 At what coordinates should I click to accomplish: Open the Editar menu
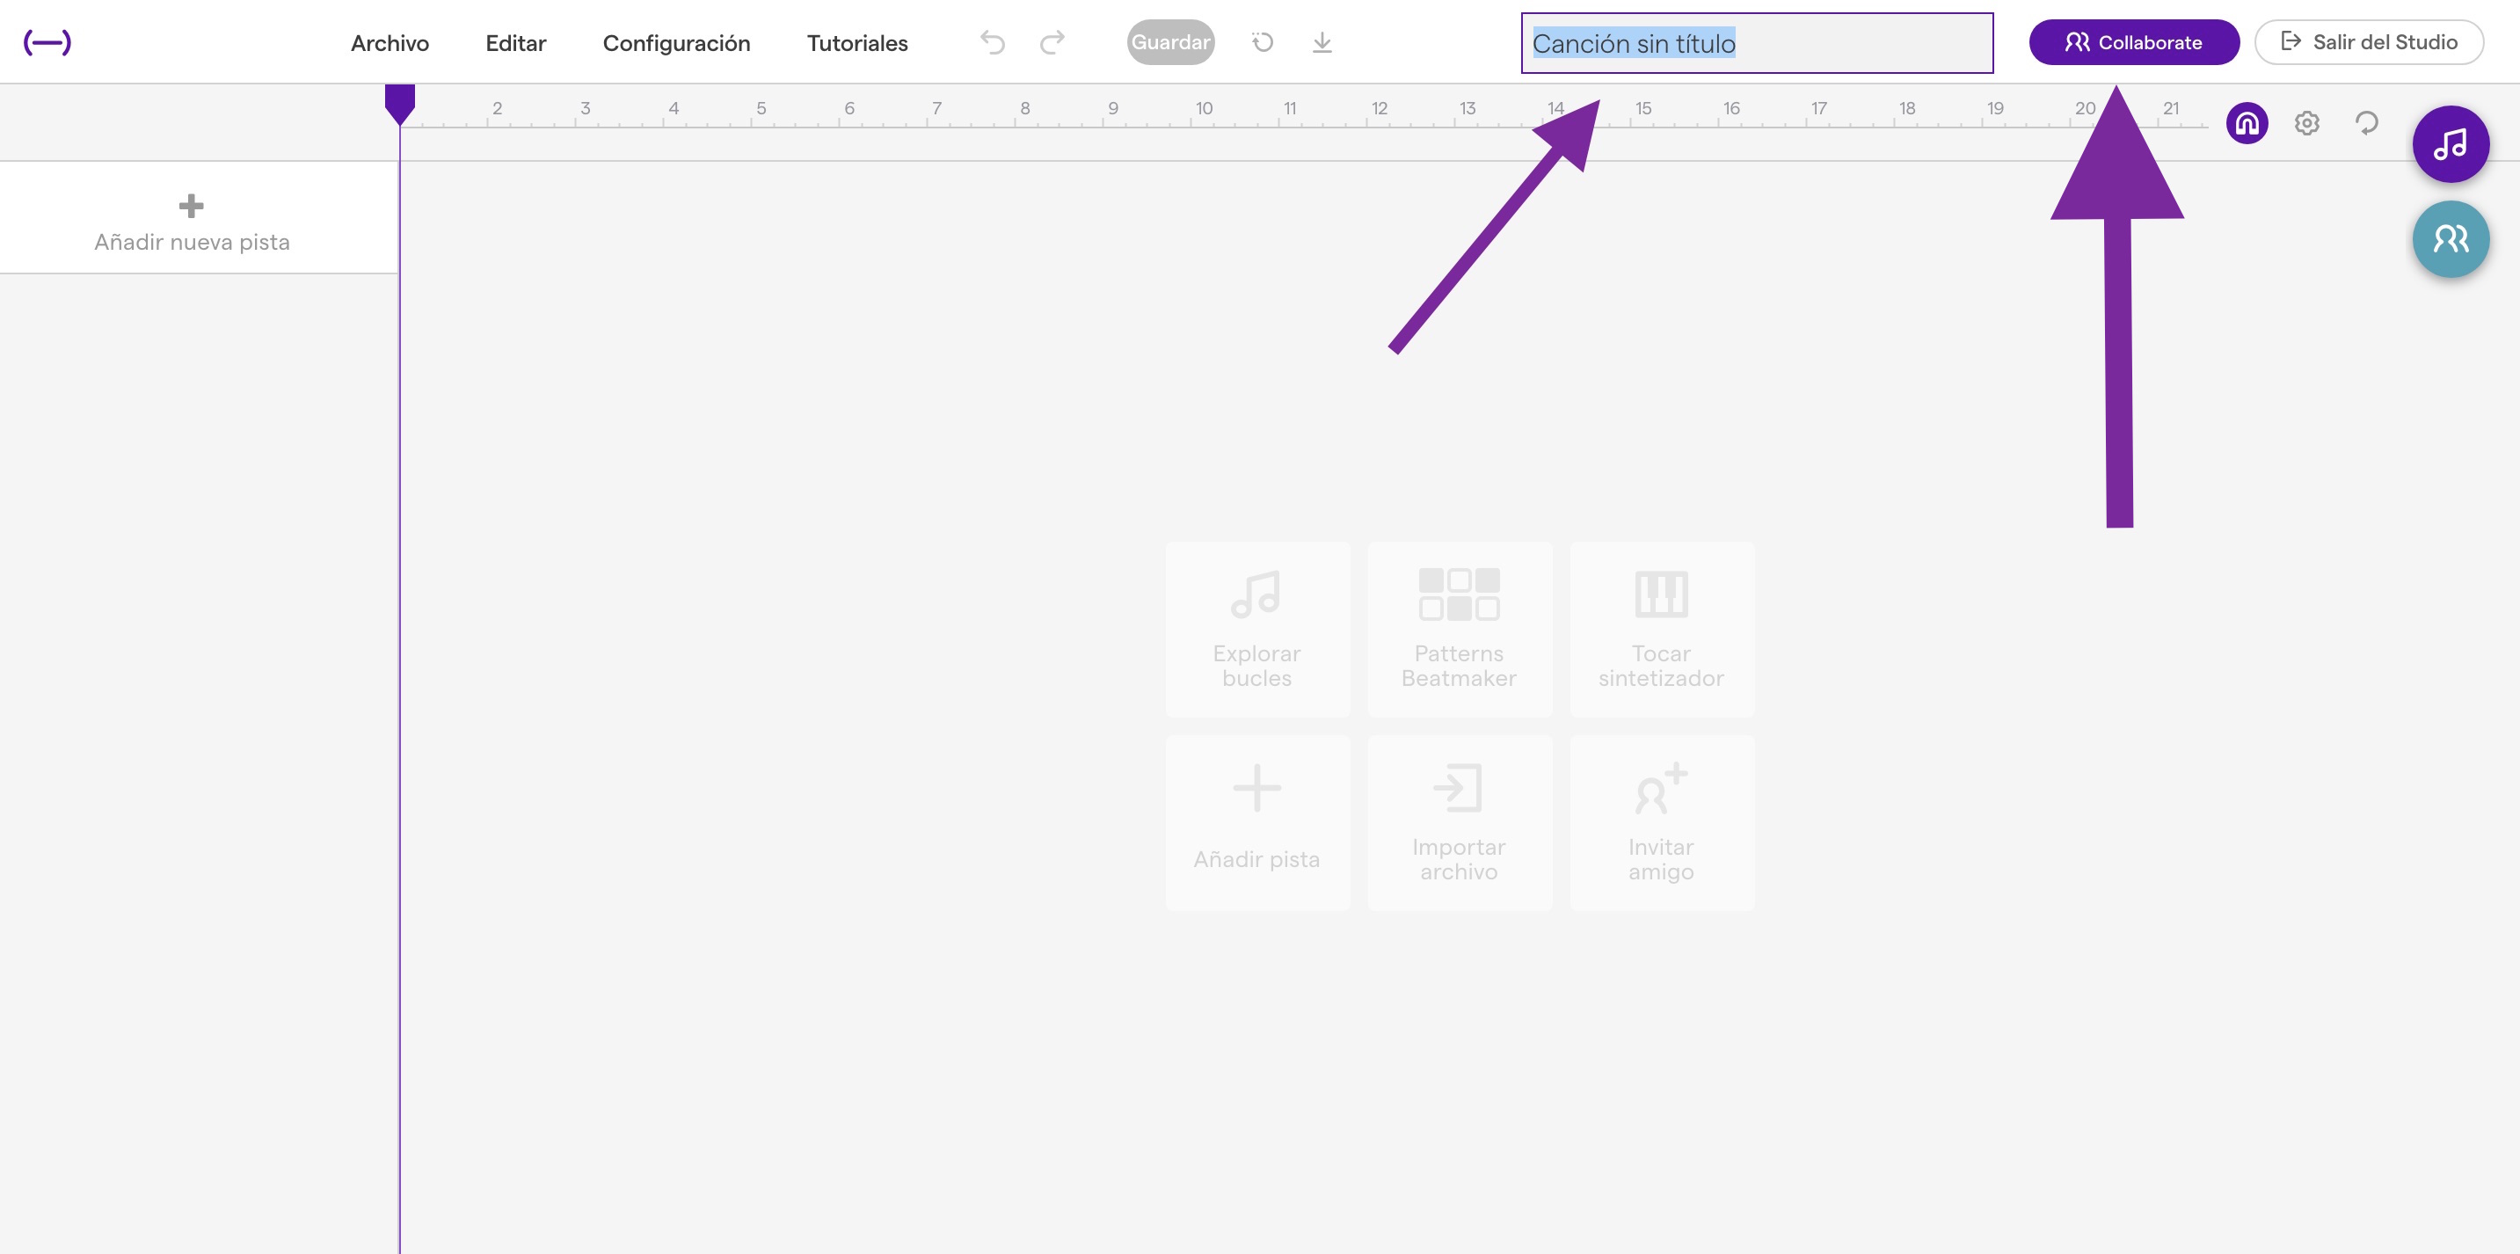515,43
